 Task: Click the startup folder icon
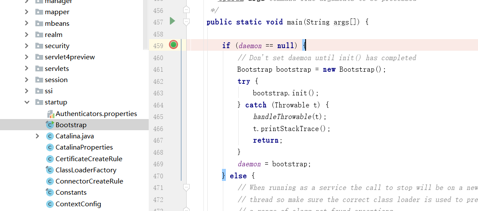click(39, 102)
